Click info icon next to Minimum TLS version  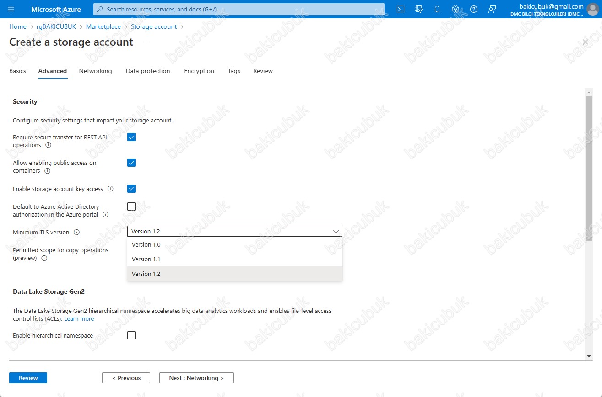tap(77, 233)
